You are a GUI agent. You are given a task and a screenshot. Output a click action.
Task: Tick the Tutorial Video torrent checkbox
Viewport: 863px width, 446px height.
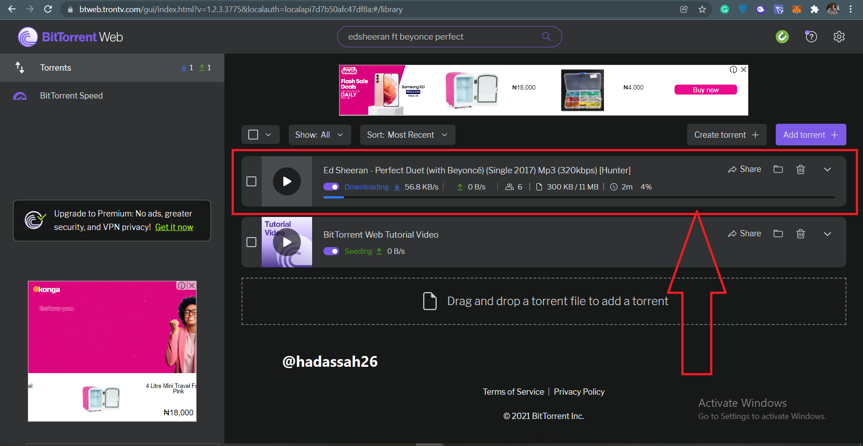(x=251, y=242)
